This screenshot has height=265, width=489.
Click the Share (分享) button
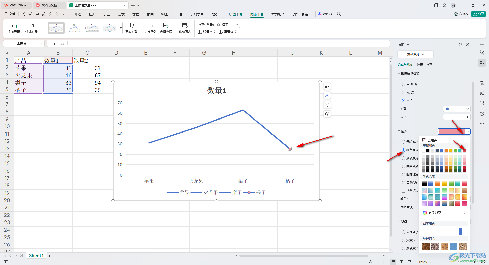[479, 14]
